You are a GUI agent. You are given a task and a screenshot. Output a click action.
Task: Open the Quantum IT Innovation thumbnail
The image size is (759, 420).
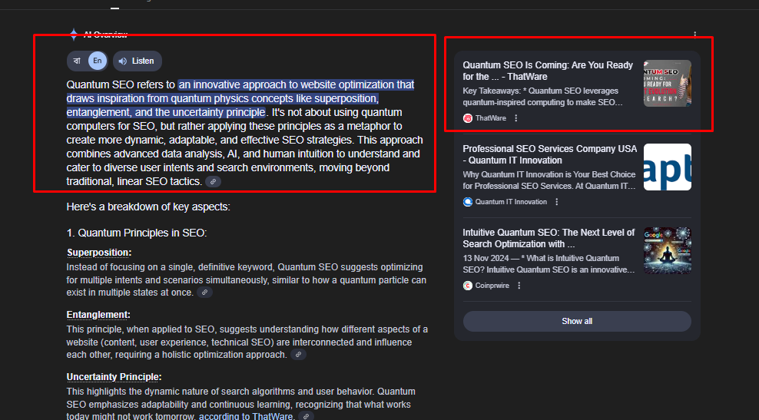[668, 167]
